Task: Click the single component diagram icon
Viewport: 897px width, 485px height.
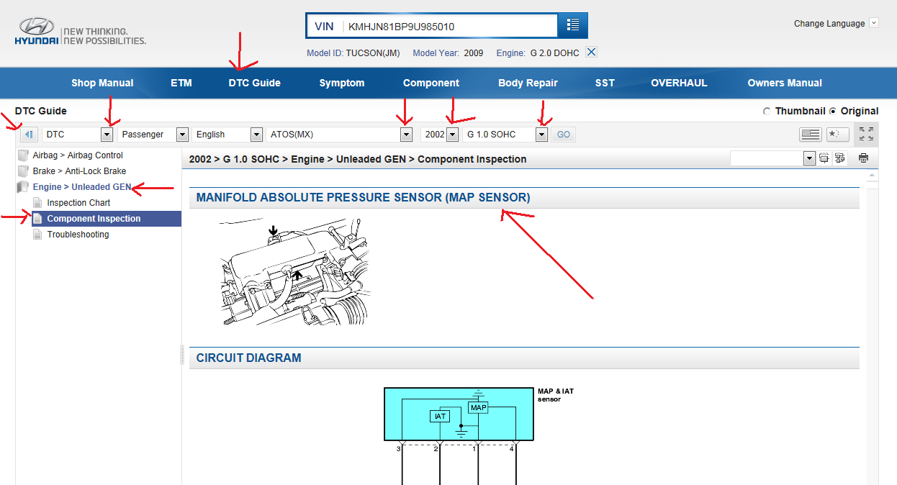Action: click(824, 158)
